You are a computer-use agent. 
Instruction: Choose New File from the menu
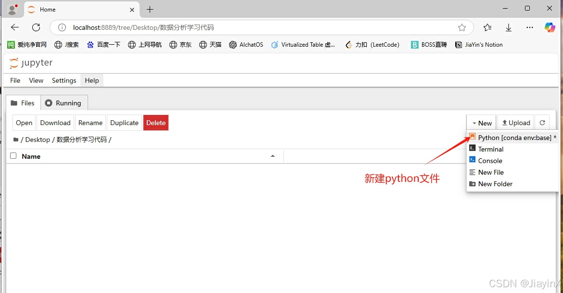point(512,172)
